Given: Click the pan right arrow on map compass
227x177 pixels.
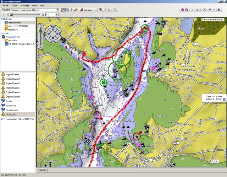Looking at the screenshot, I should click(x=57, y=34).
